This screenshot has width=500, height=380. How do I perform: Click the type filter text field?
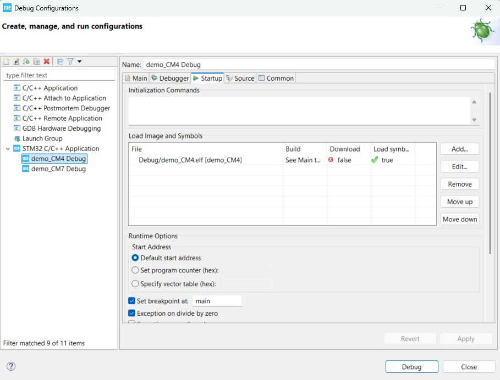coord(59,75)
